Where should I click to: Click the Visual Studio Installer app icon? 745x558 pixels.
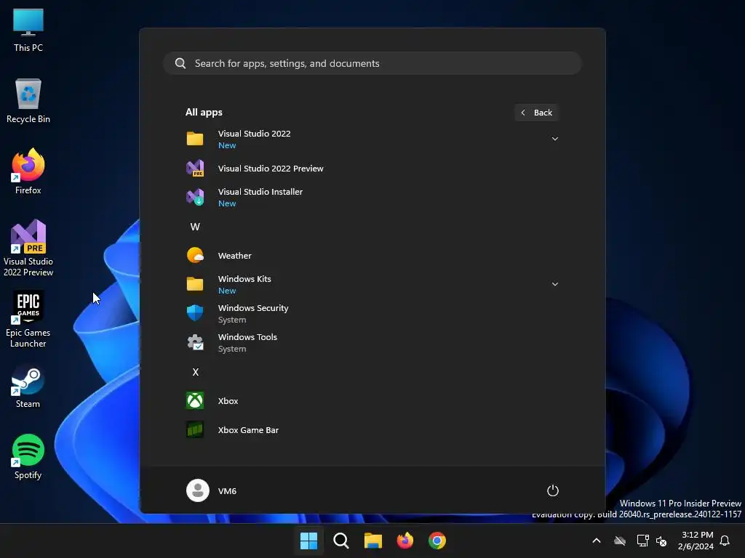(195, 197)
